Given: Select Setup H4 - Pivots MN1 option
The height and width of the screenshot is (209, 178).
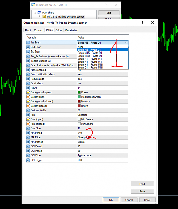Looking at the screenshot, I should pyautogui.click(x=103, y=65).
